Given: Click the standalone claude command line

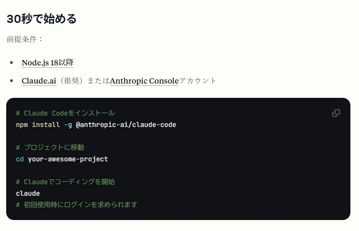Looking at the screenshot, I should (x=28, y=193).
